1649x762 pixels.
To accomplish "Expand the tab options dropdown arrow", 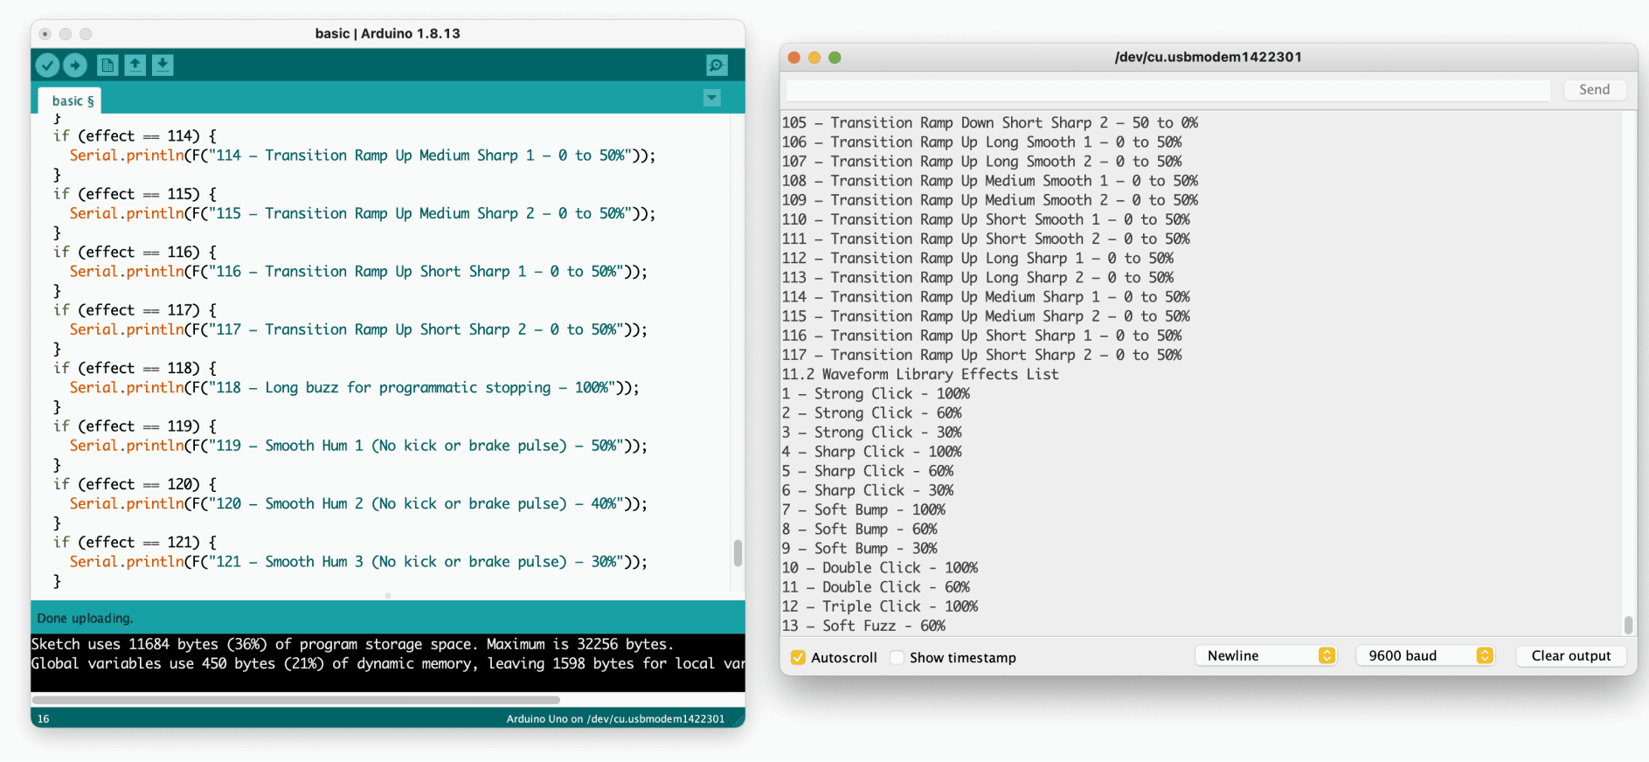I will (x=712, y=98).
